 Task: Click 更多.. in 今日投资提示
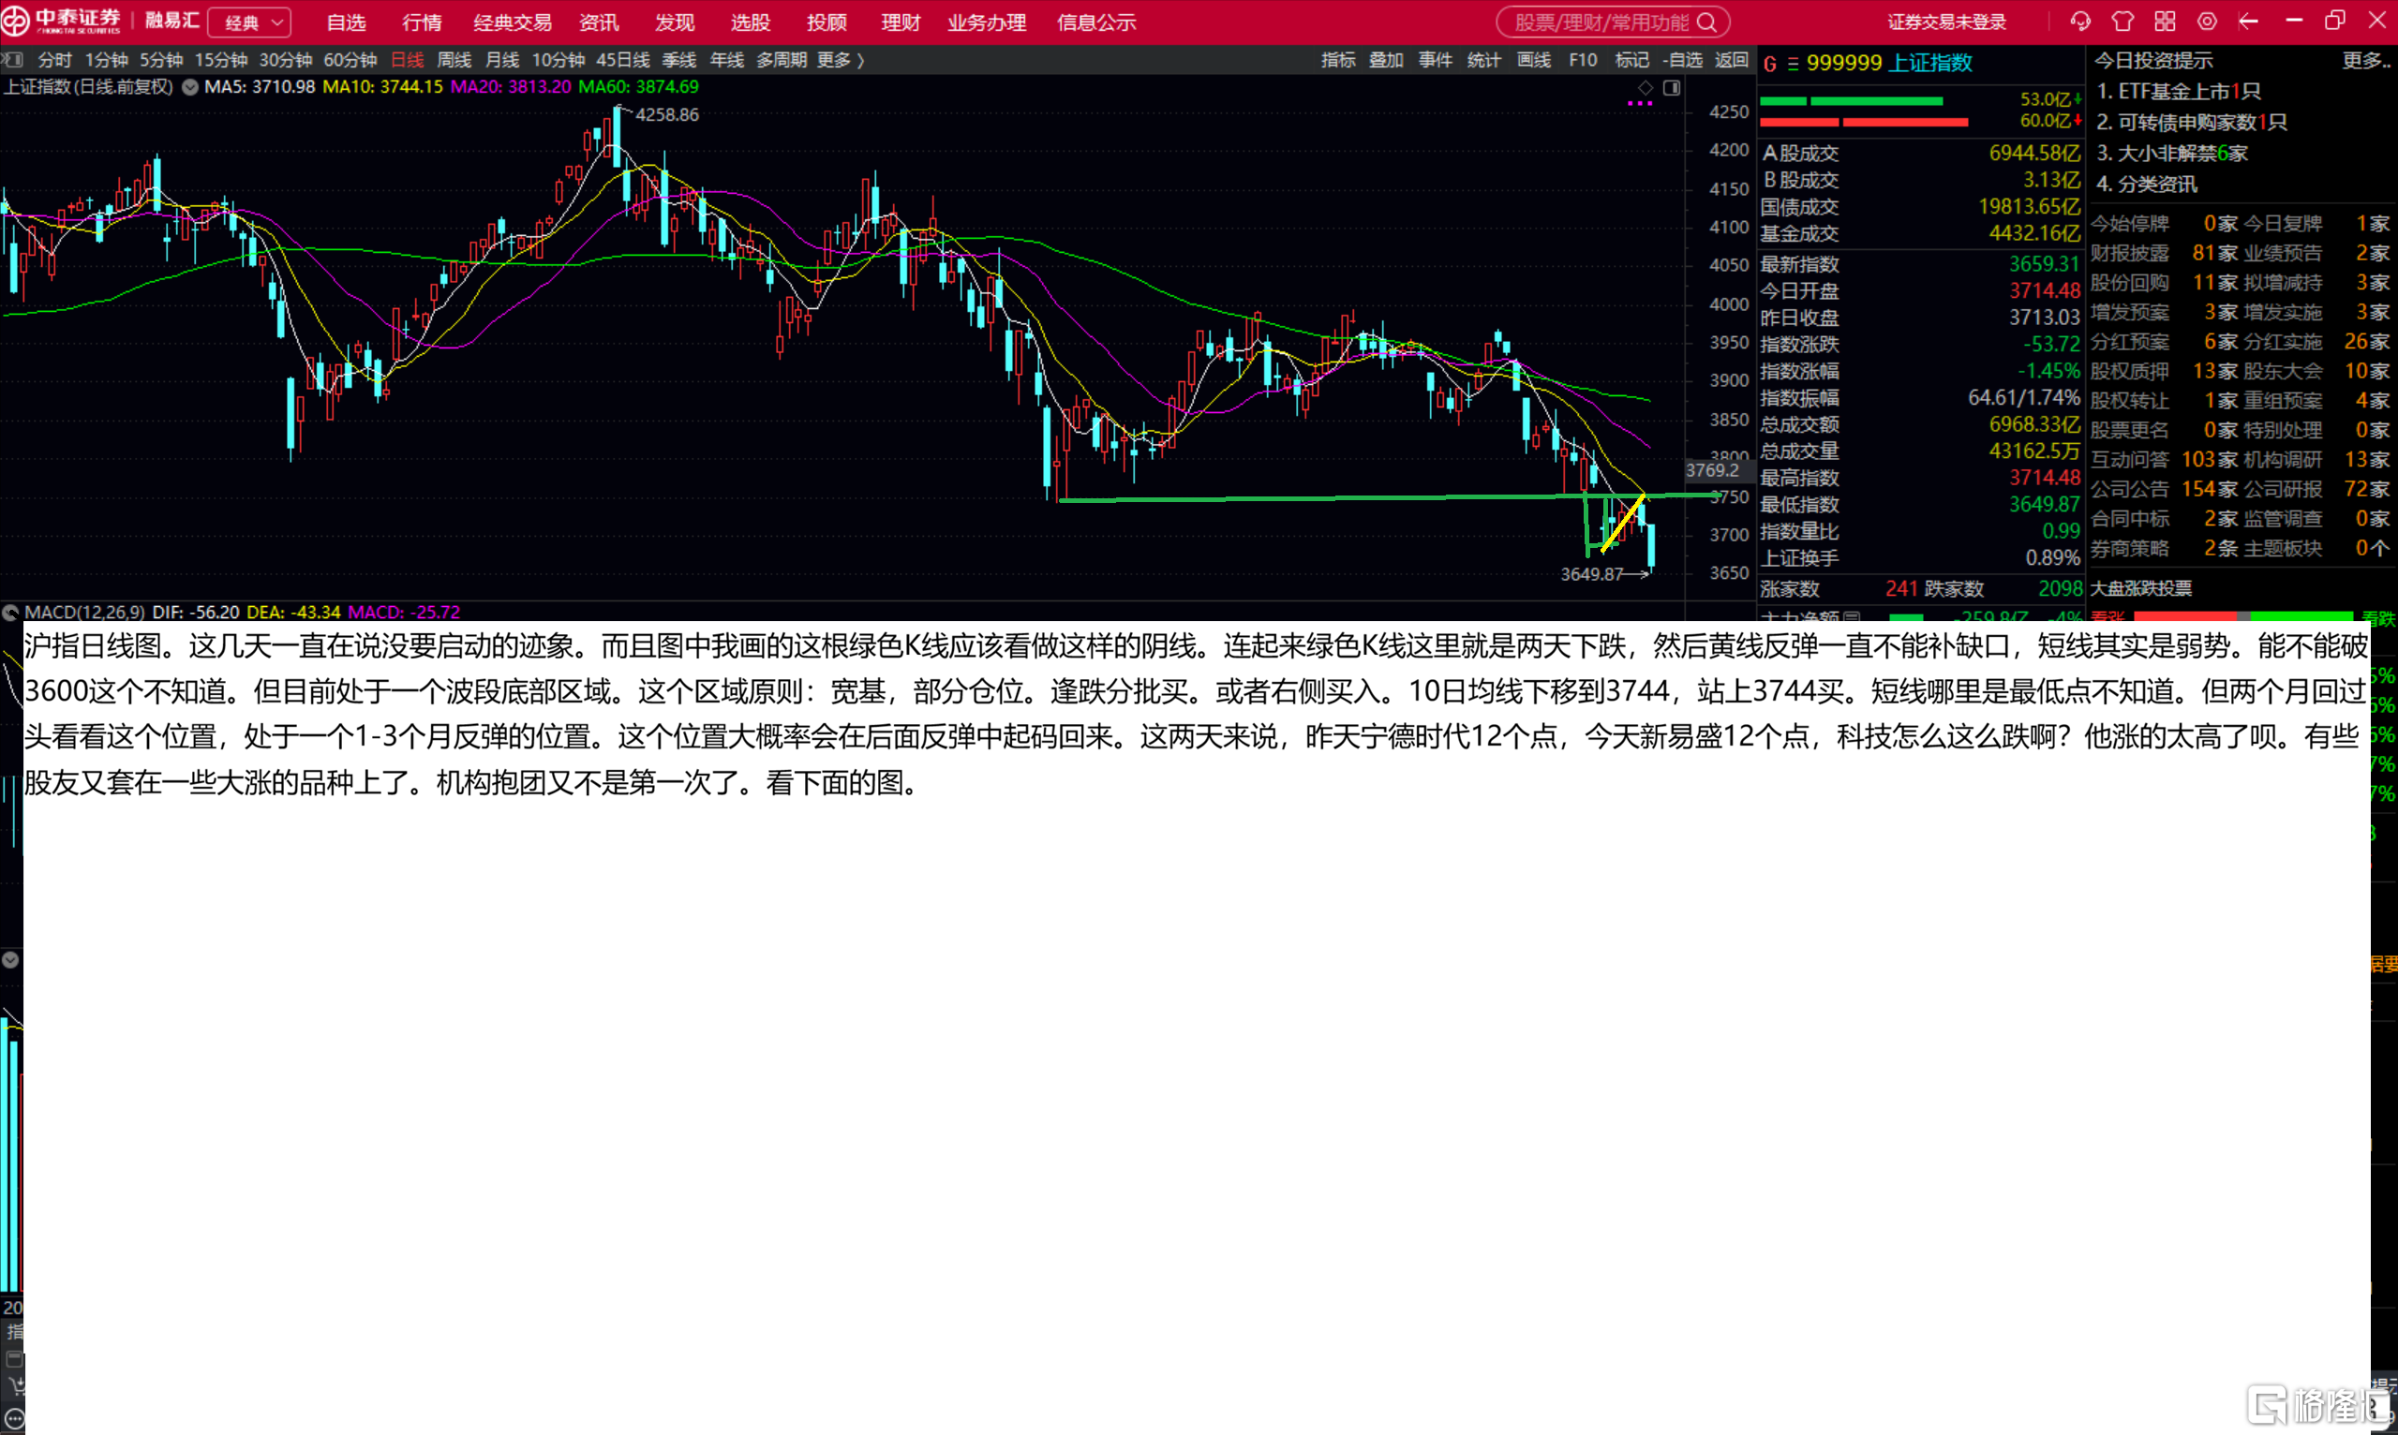[x=2365, y=61]
